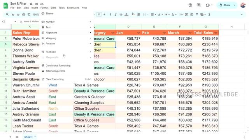Open the name box dropdown arrow
The width and height of the screenshot is (249, 140).
click(15, 21)
